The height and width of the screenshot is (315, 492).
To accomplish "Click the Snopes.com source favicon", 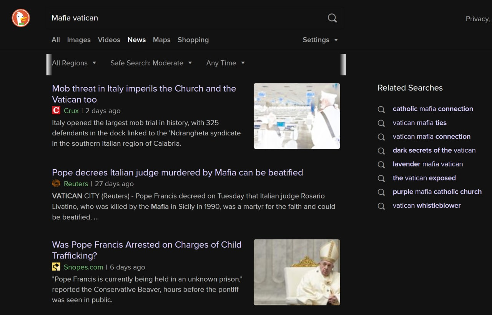I will click(56, 267).
